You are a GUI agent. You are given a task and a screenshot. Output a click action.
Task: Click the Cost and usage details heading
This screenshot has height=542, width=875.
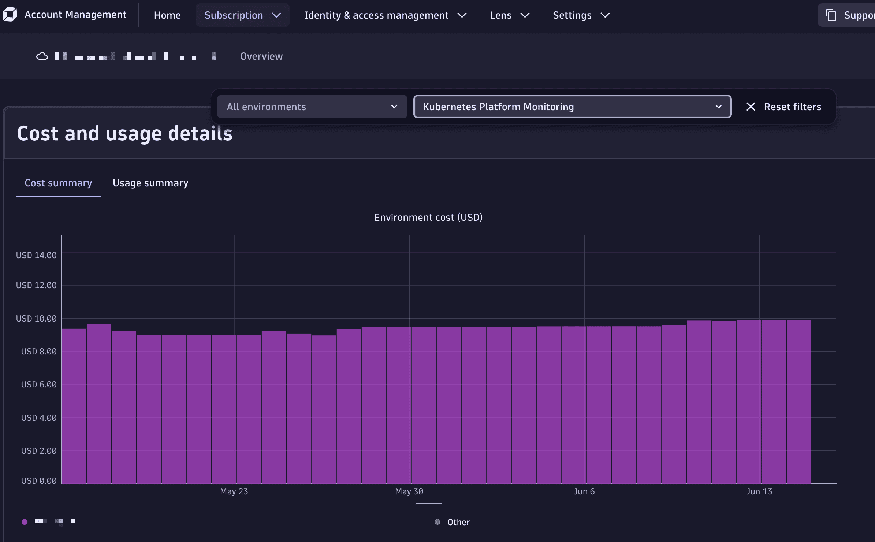[124, 133]
